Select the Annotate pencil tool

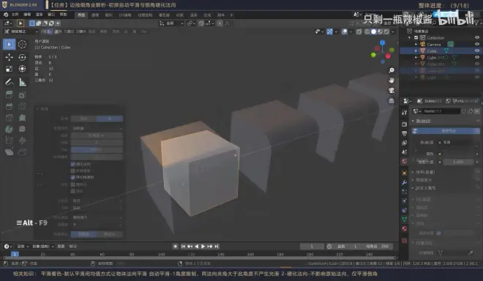coord(10,82)
